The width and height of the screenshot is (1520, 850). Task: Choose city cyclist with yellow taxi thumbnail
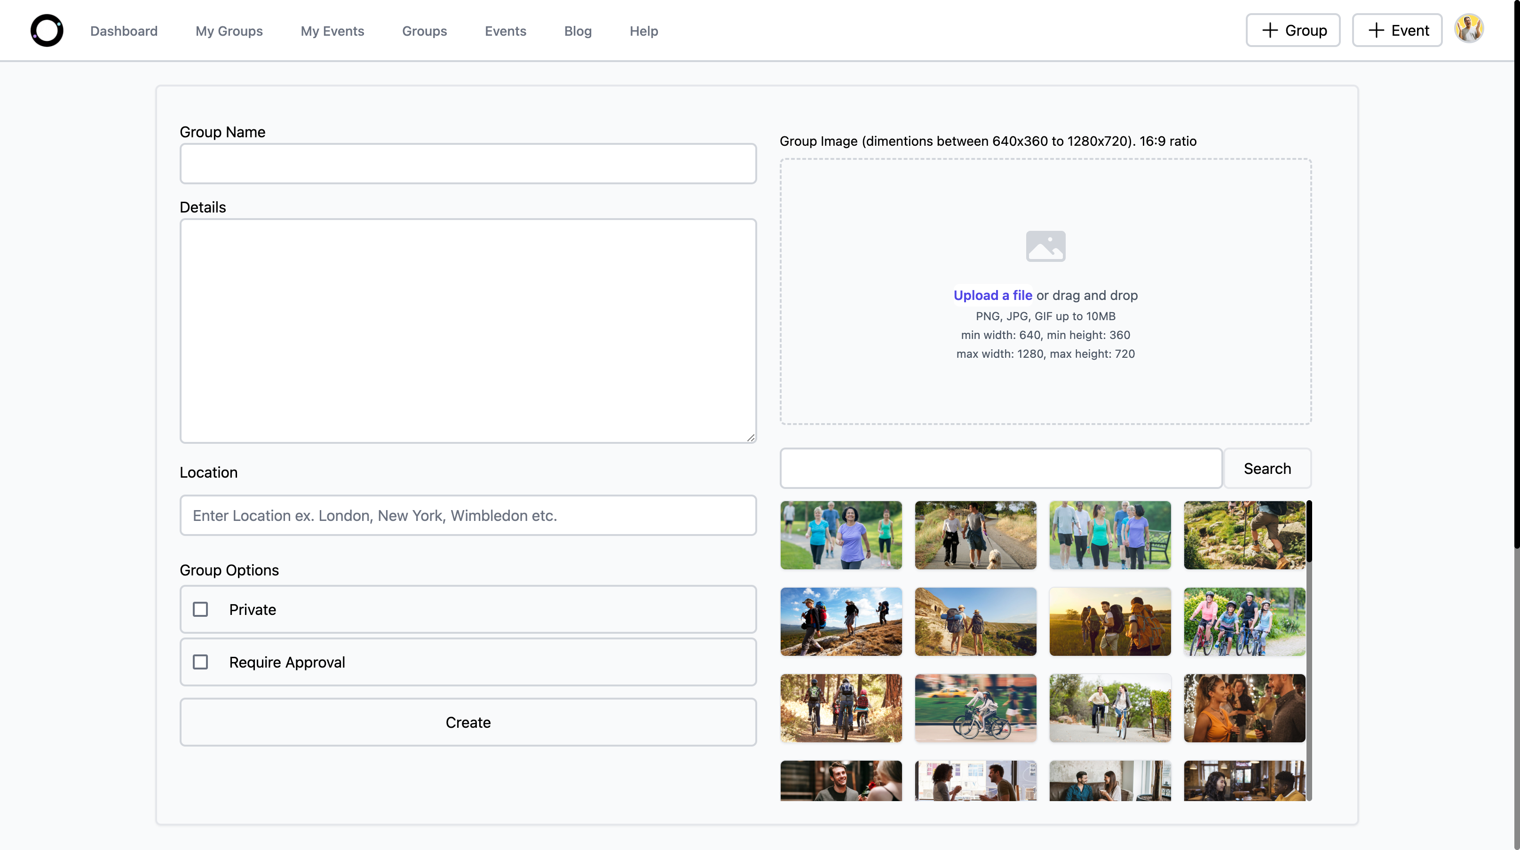coord(975,708)
